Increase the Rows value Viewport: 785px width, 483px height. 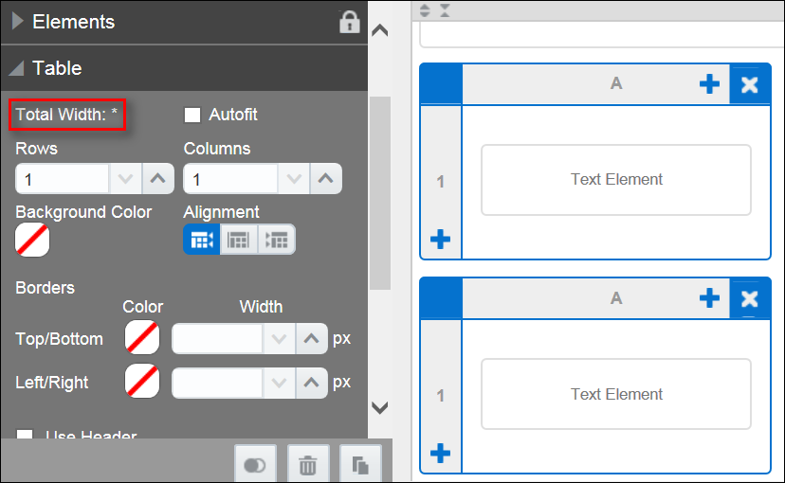pyautogui.click(x=158, y=178)
